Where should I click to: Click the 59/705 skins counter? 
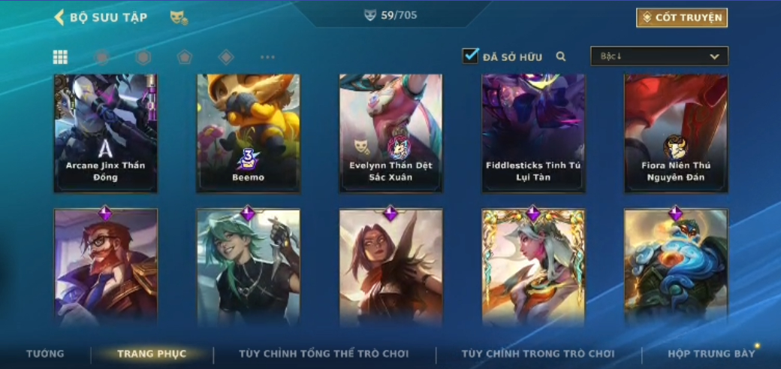[391, 16]
